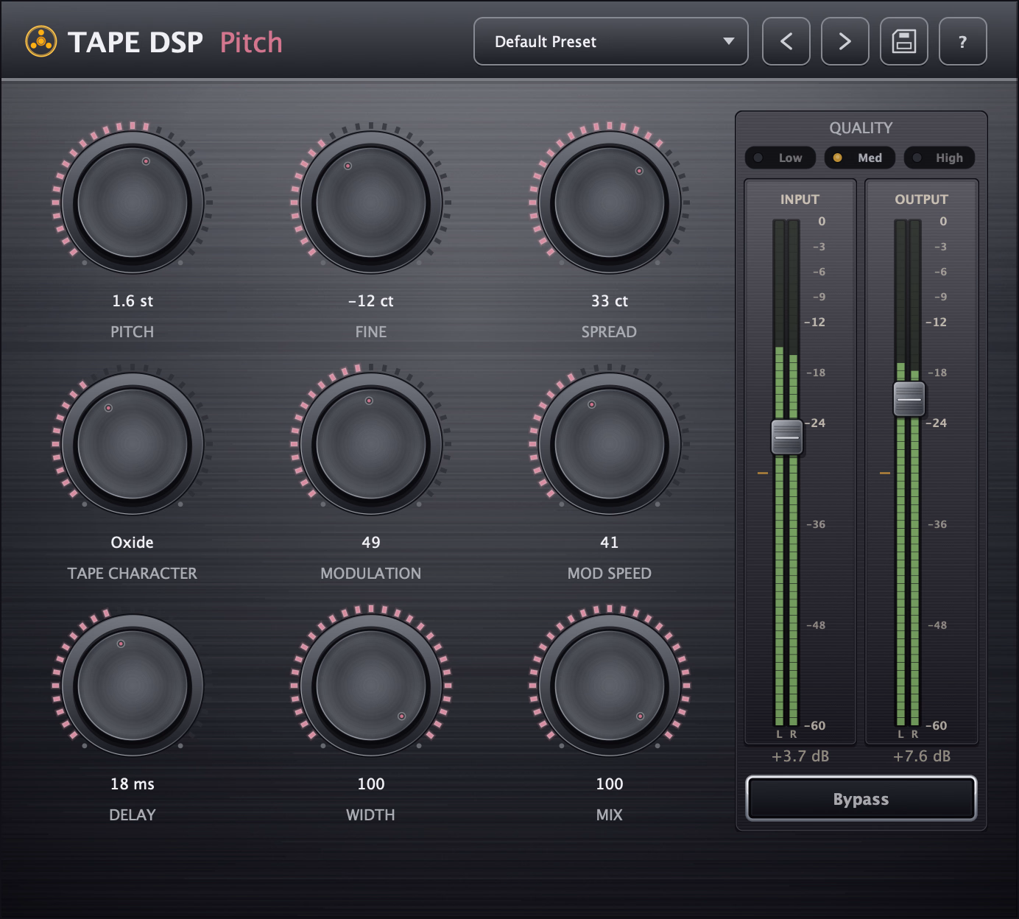Select High quality mode
The width and height of the screenshot is (1019, 919).
(x=939, y=158)
